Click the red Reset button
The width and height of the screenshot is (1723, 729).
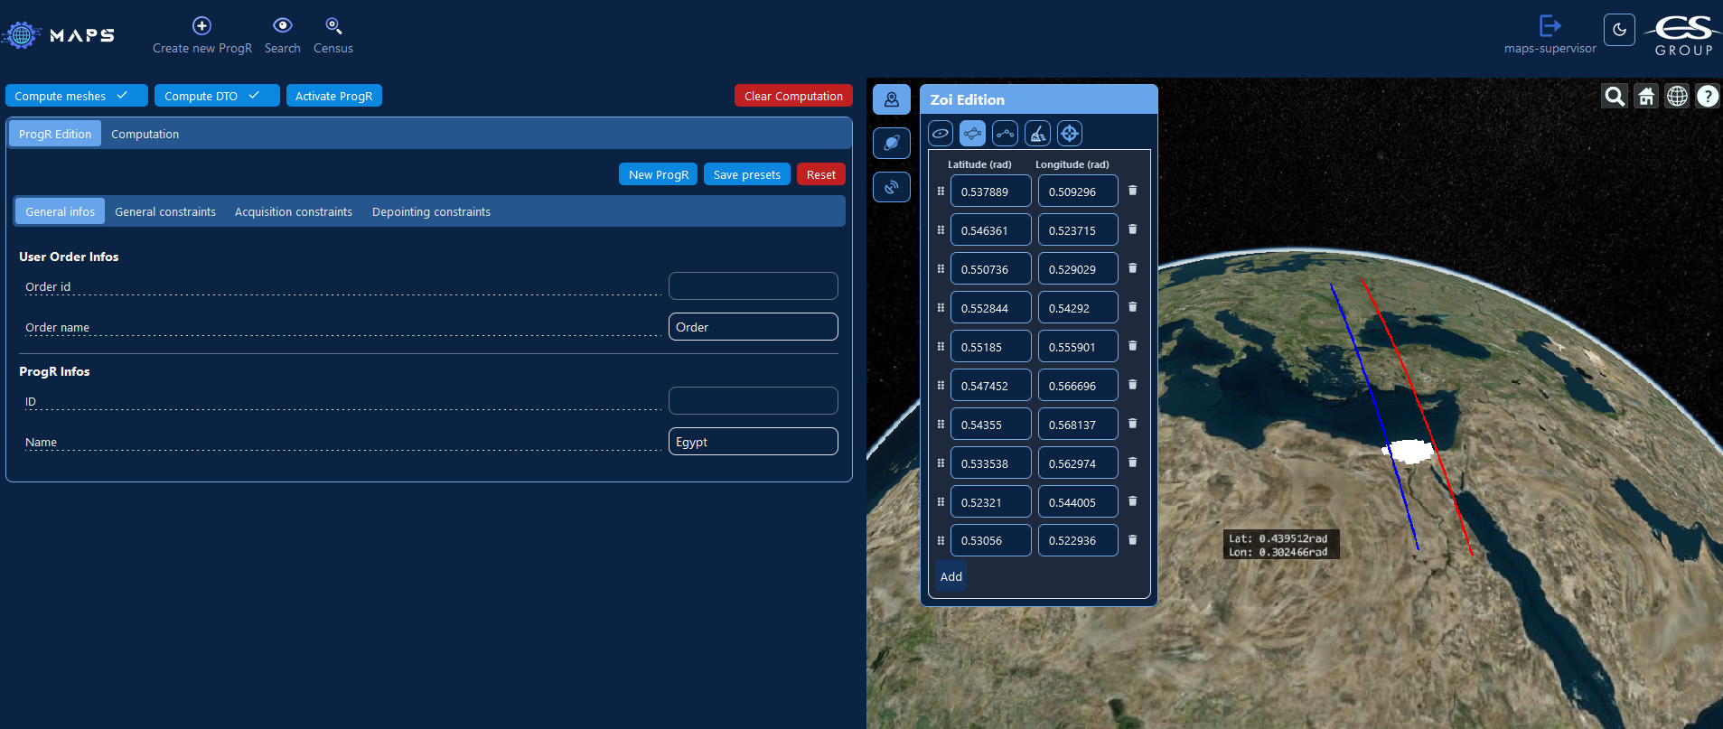821,174
